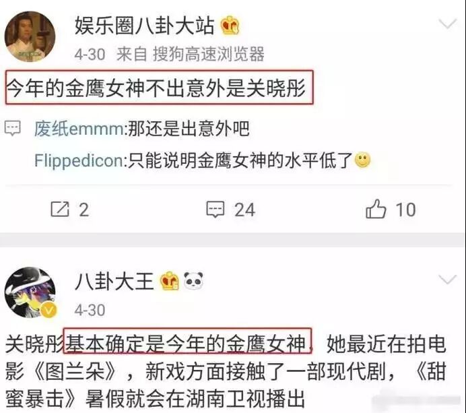Open username 娱乐圈八卦大站
Image resolution: width=466 pixels, height=413 pixels.
(x=144, y=26)
